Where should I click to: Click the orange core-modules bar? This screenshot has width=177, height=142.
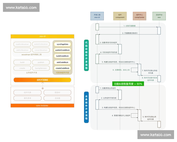42,105
